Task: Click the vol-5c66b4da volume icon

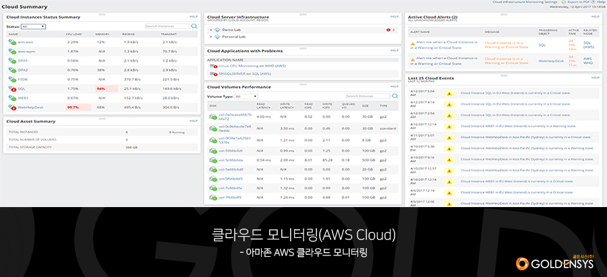Action: [x=213, y=160]
